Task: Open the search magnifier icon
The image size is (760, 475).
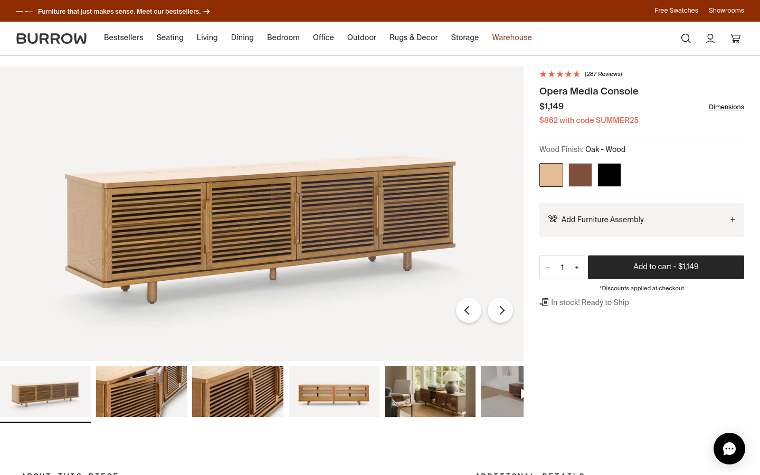Action: tap(686, 39)
